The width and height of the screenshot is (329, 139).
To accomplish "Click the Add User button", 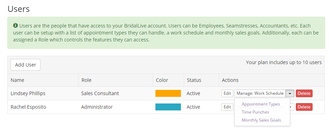I will click(x=25, y=65).
